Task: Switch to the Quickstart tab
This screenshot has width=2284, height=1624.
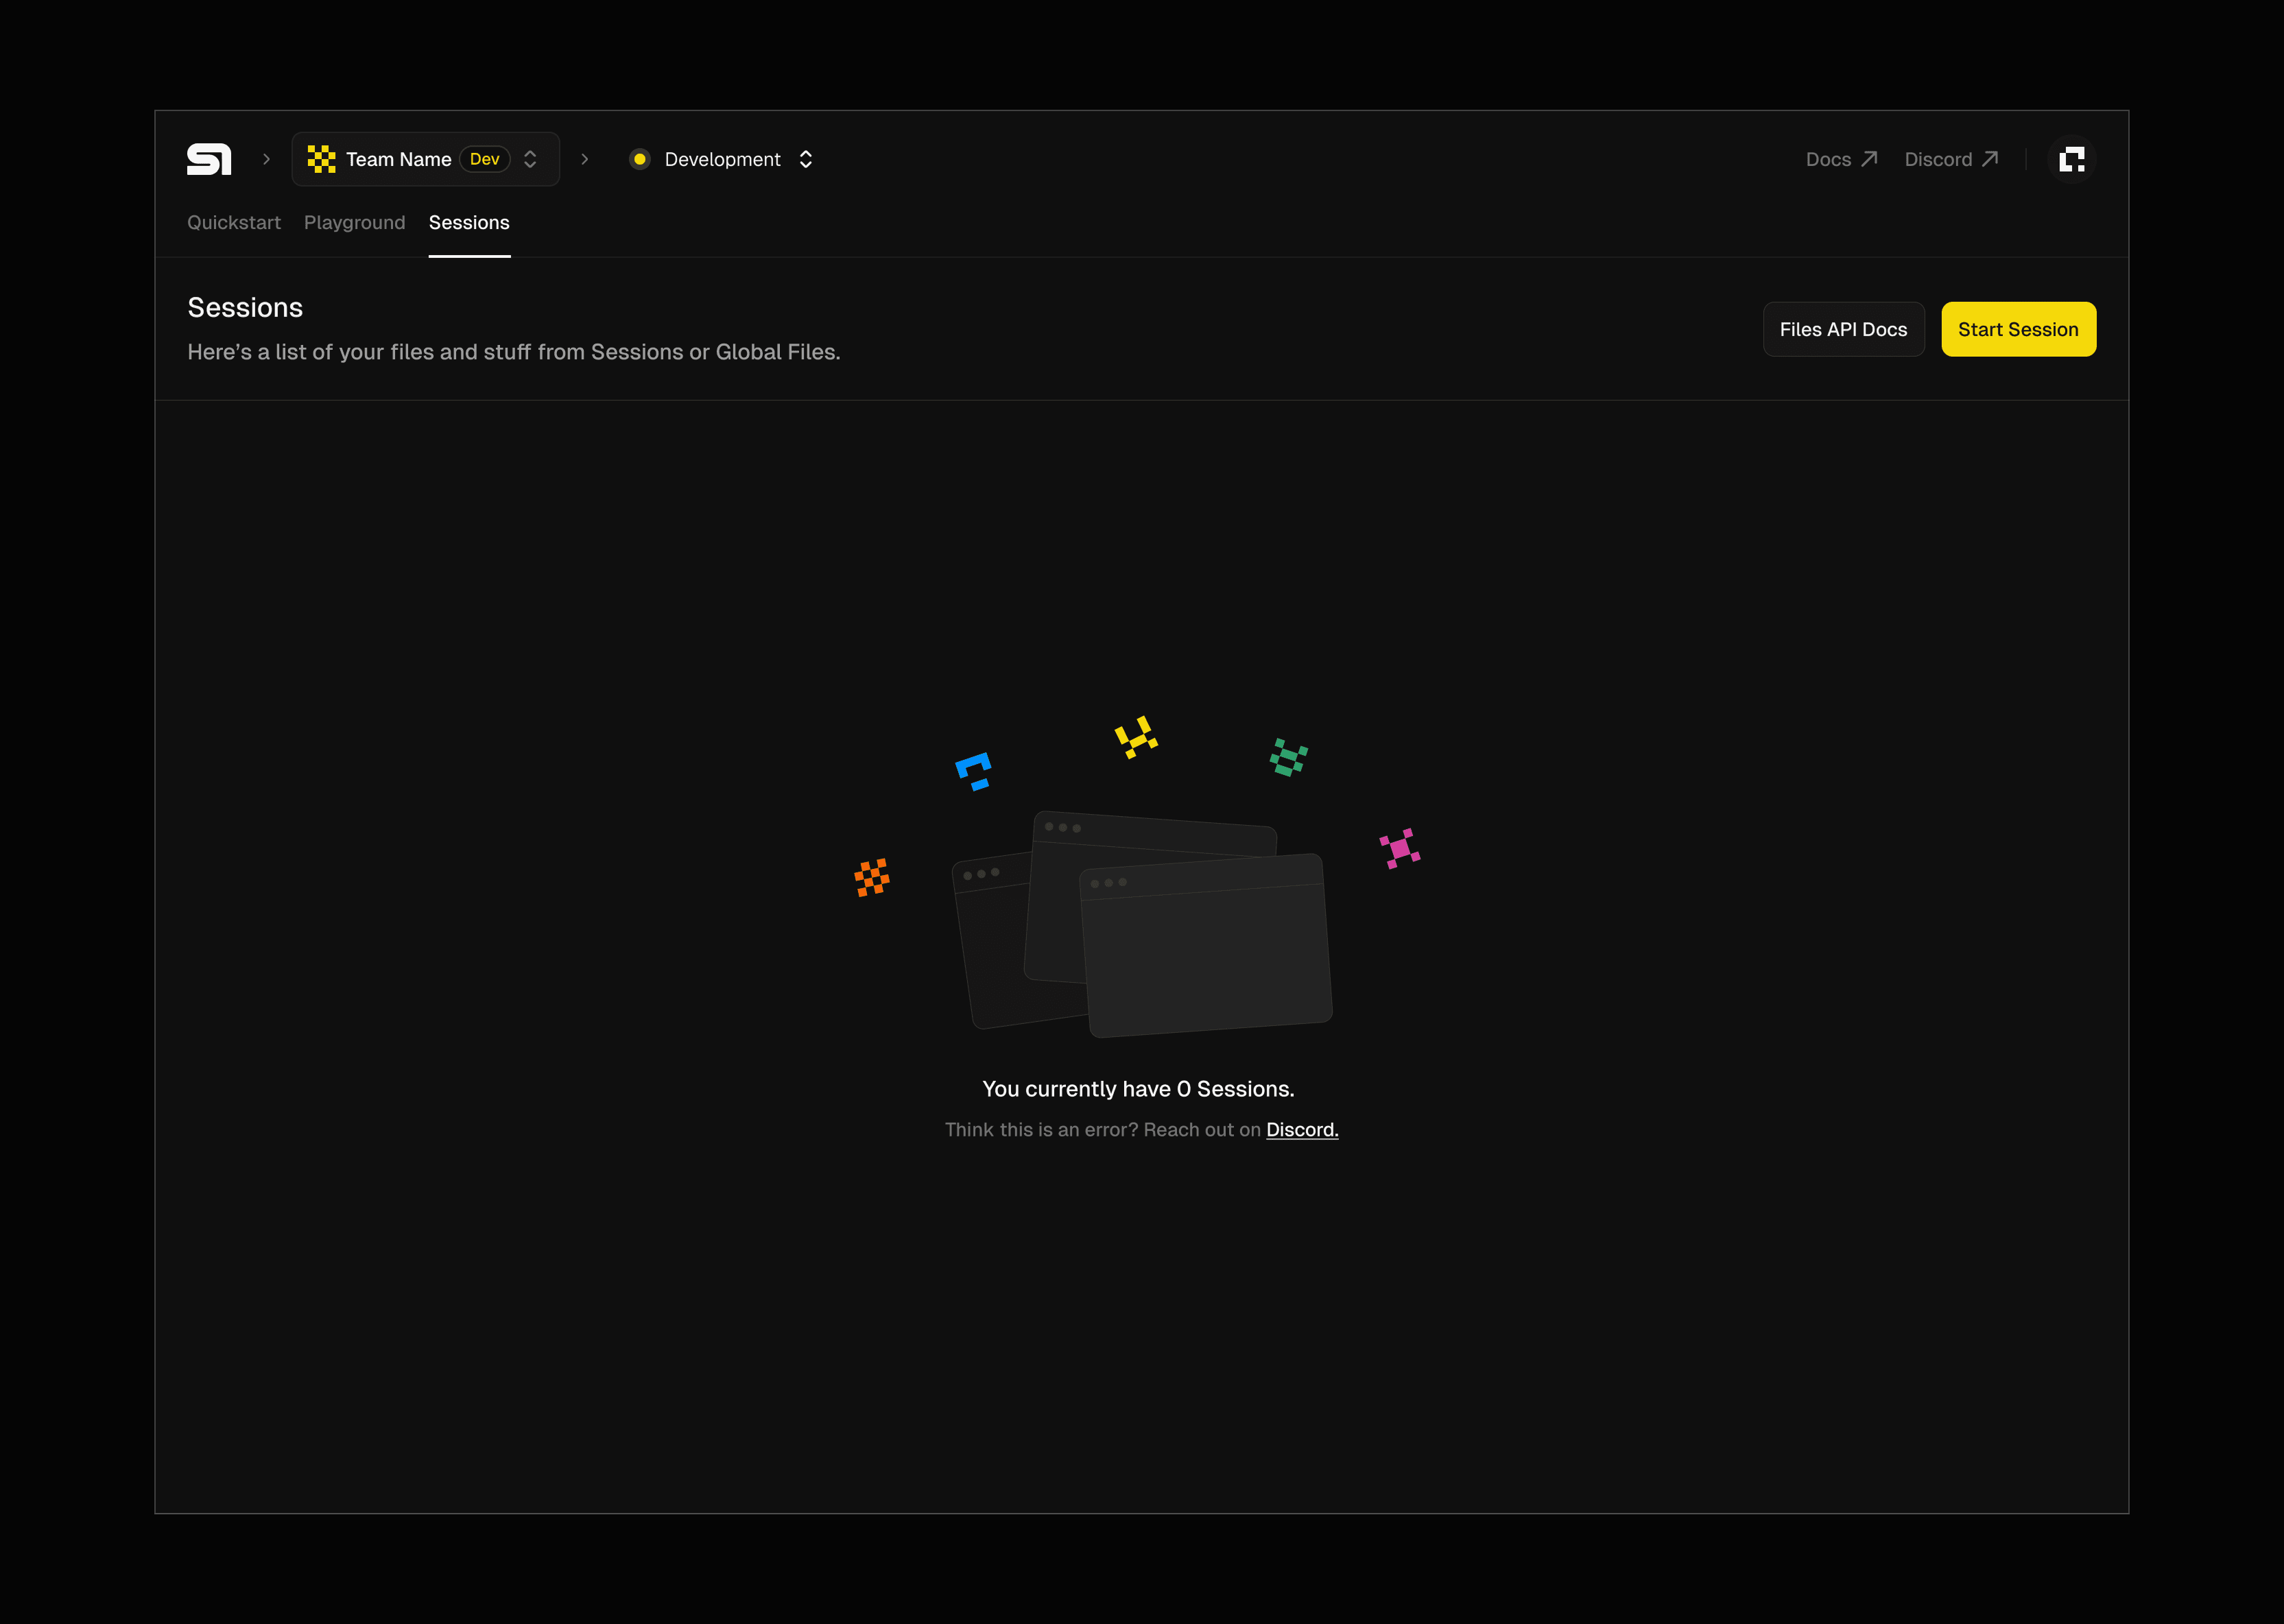Action: pyautogui.click(x=234, y=222)
